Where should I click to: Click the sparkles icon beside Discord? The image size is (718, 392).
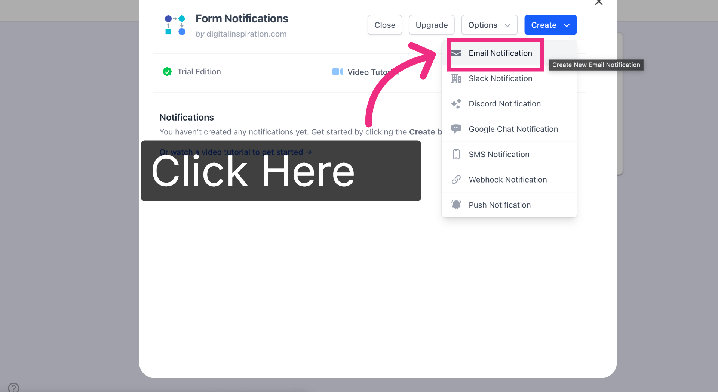(456, 104)
